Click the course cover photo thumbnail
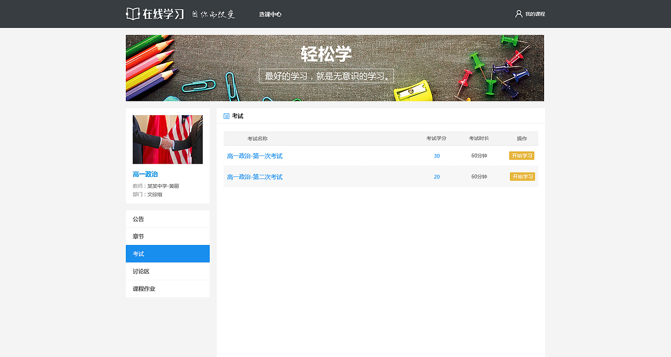 tap(167, 139)
